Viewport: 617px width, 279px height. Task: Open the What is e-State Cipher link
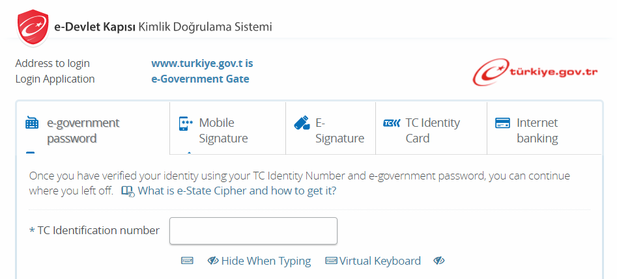[x=237, y=191]
